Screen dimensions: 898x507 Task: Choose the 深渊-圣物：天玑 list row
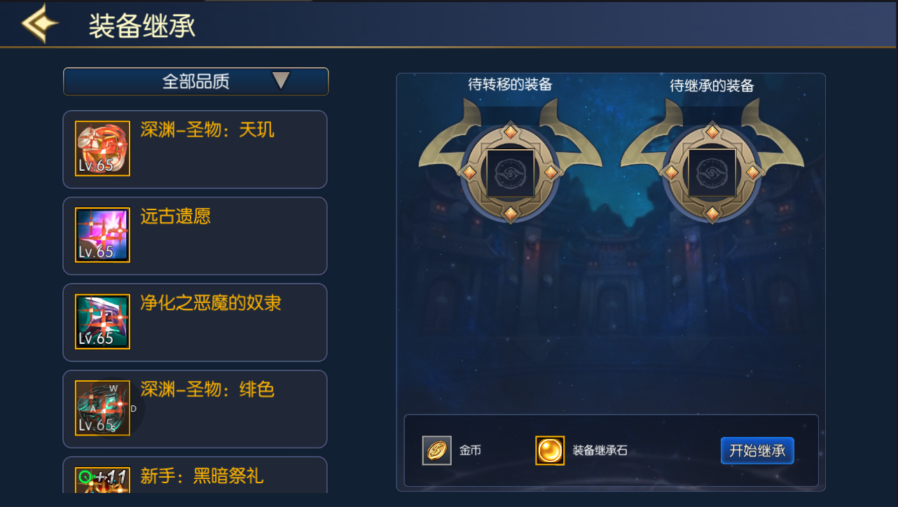pos(195,149)
